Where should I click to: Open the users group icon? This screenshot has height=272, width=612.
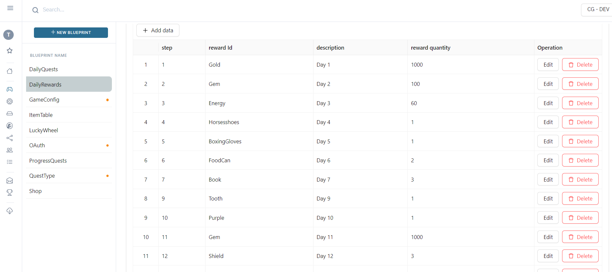[10, 150]
